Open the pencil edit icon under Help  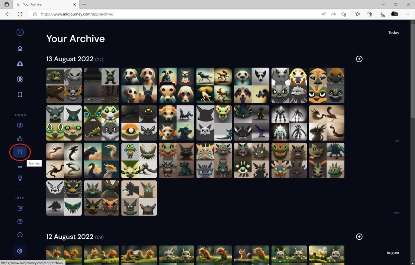tap(20, 208)
